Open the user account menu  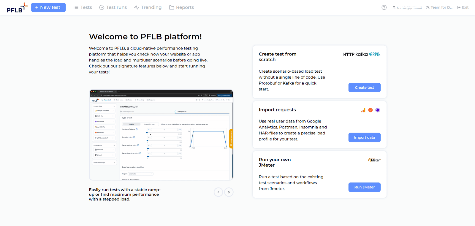click(407, 7)
